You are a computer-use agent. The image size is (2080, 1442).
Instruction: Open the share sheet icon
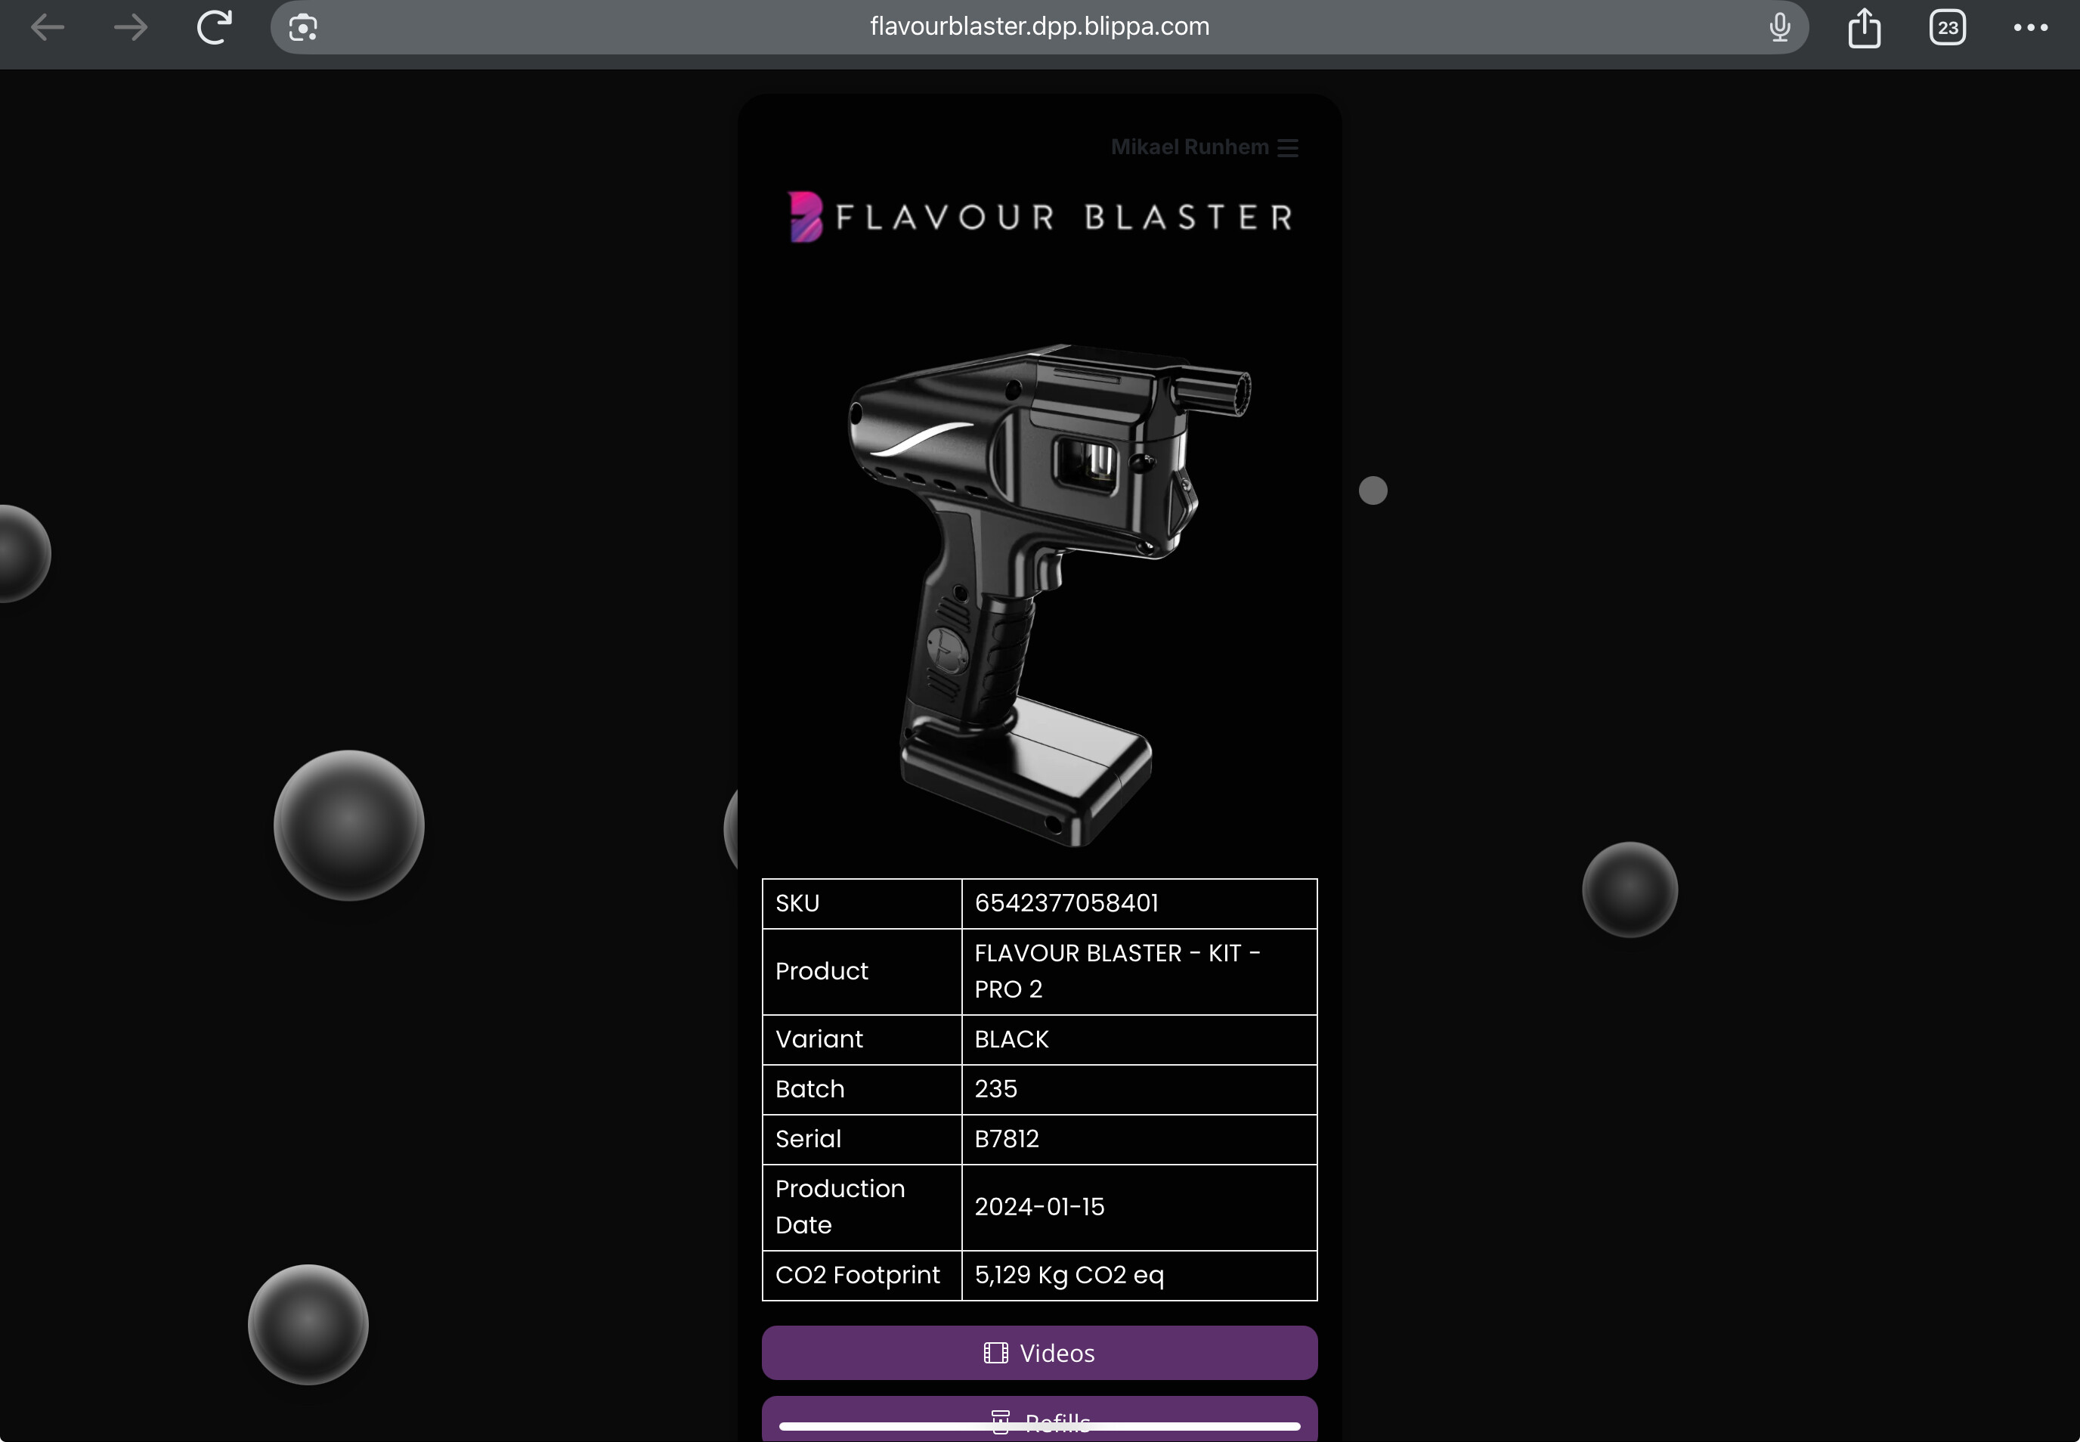point(1864,27)
